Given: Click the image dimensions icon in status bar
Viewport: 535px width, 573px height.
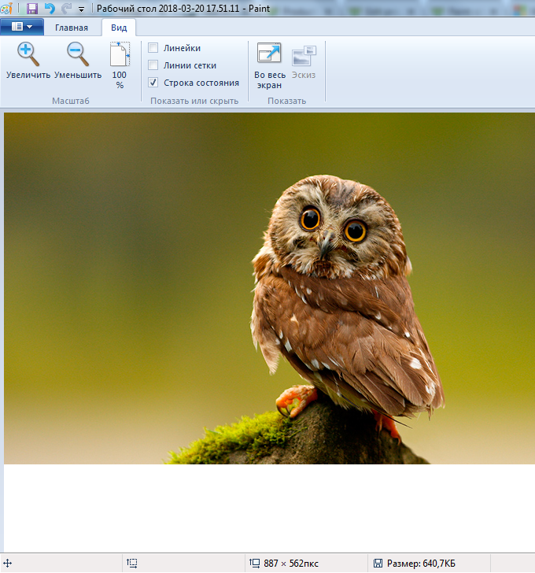Looking at the screenshot, I should [x=254, y=564].
